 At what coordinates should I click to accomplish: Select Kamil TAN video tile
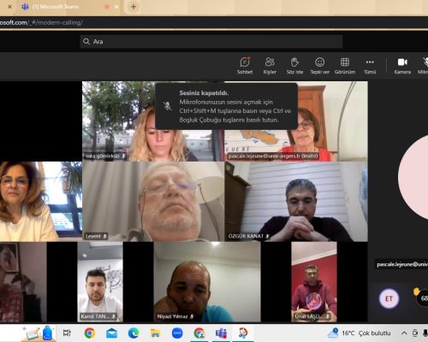point(100,282)
